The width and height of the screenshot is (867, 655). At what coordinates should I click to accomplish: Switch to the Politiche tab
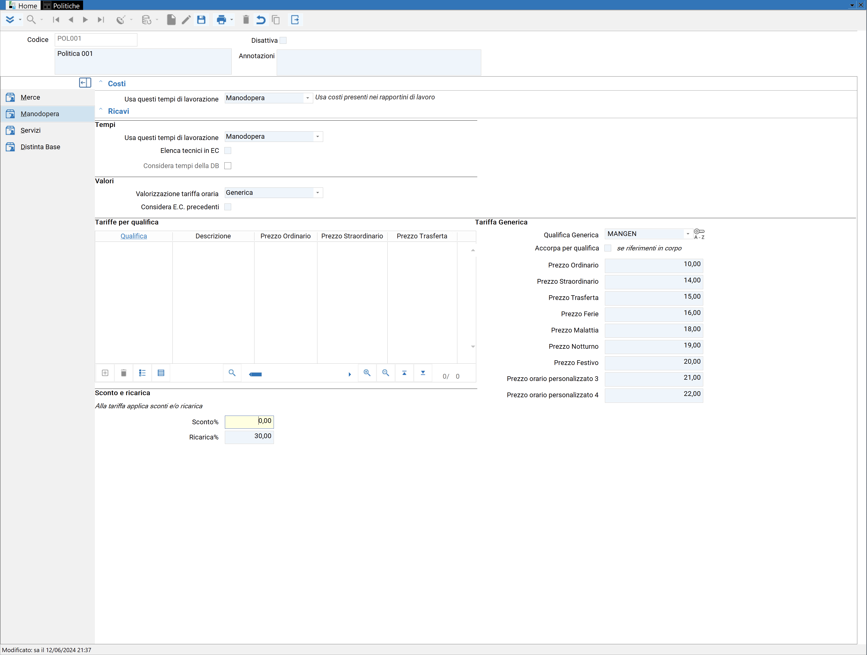62,6
